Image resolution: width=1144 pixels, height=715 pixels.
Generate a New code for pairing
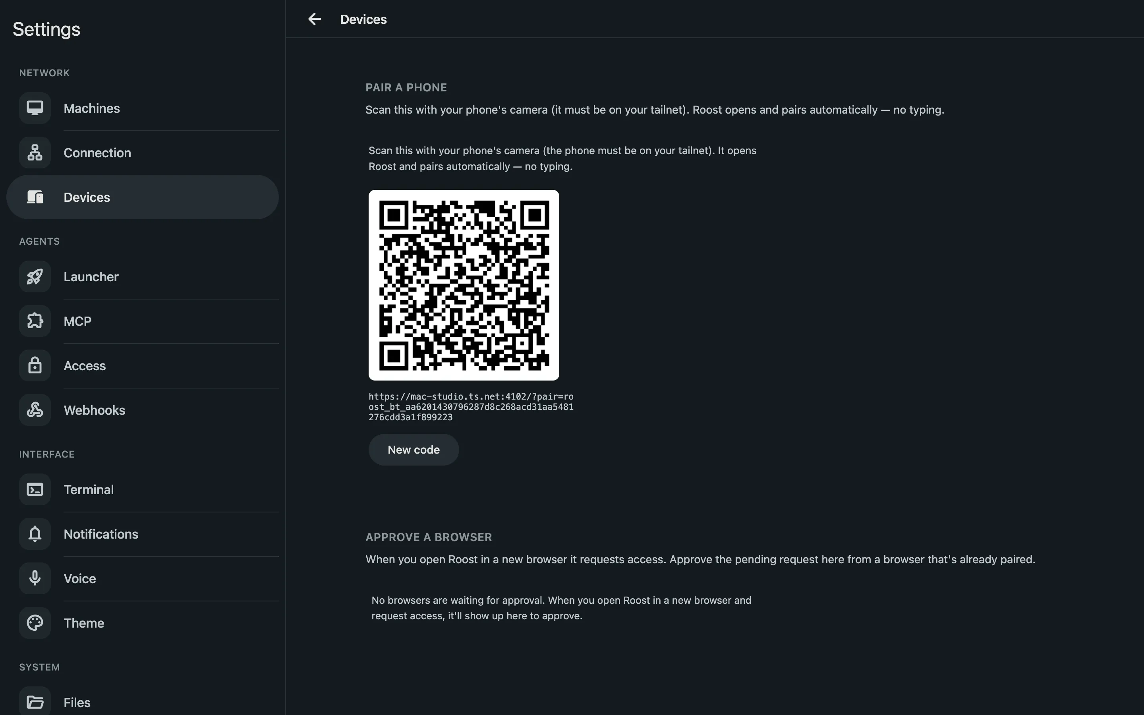click(414, 450)
